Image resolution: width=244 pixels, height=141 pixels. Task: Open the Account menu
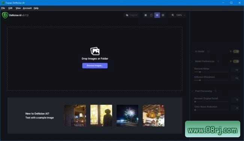click(27, 8)
